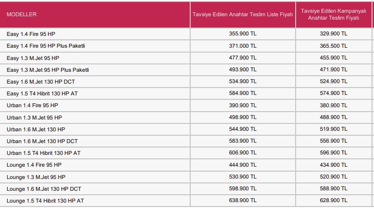Click the Kampanyalı Anahtar Teslim Fiyatı header

tap(333, 14)
